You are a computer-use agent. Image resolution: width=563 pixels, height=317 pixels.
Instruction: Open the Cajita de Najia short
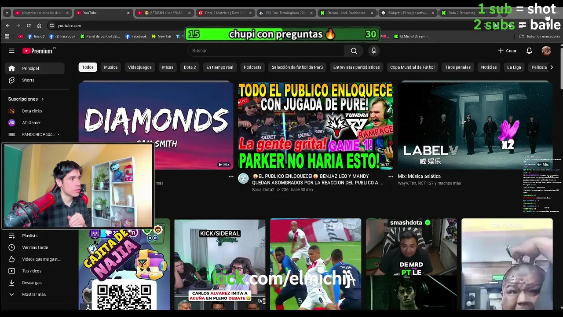coord(124,265)
